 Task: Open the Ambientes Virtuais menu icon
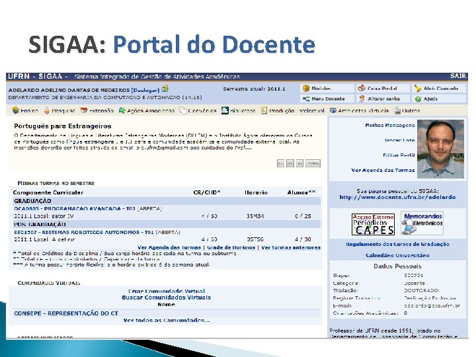tap(333, 110)
